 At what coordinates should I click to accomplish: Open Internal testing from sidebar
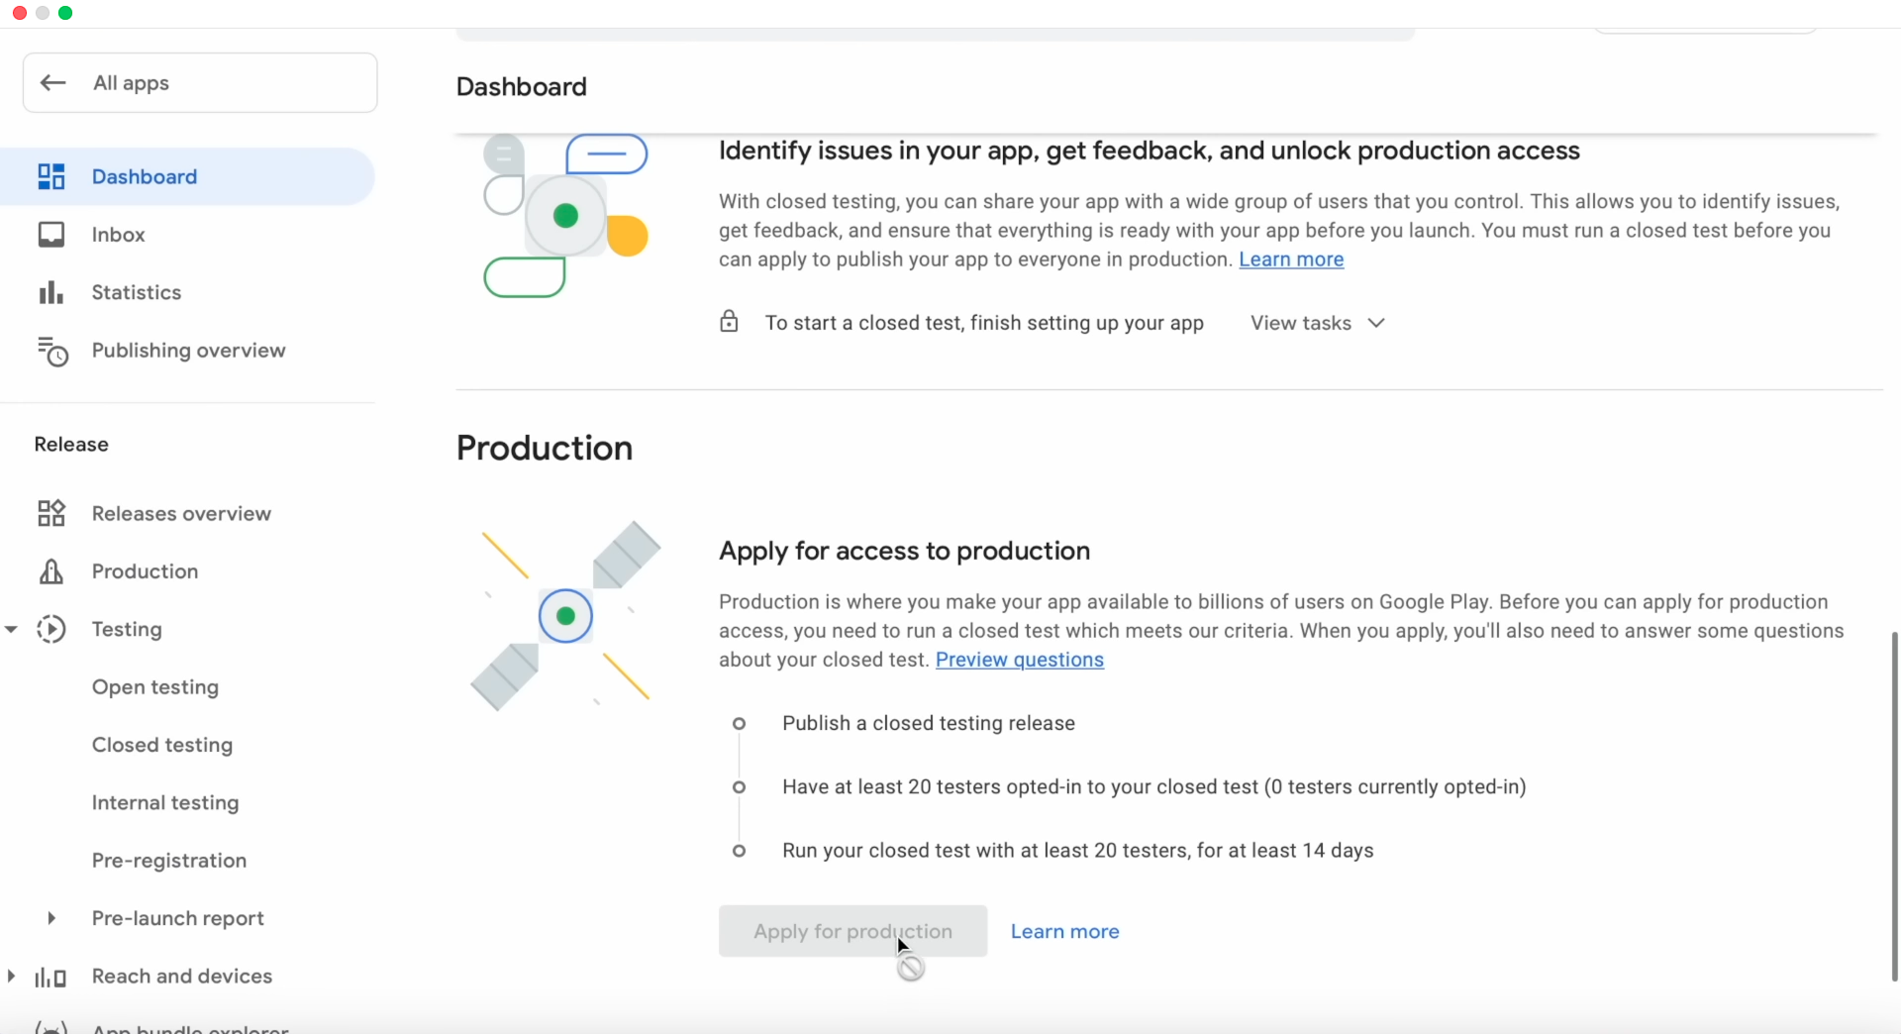coord(165,802)
